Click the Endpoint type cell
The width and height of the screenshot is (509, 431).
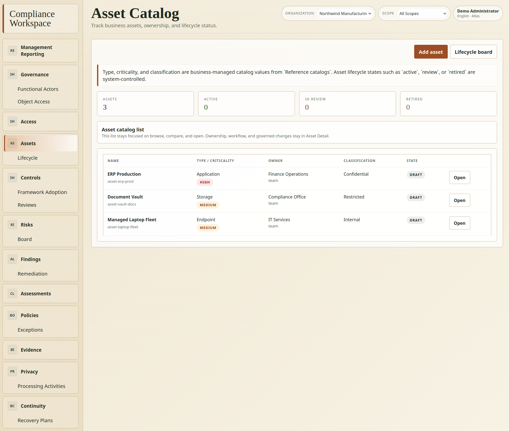(x=206, y=220)
